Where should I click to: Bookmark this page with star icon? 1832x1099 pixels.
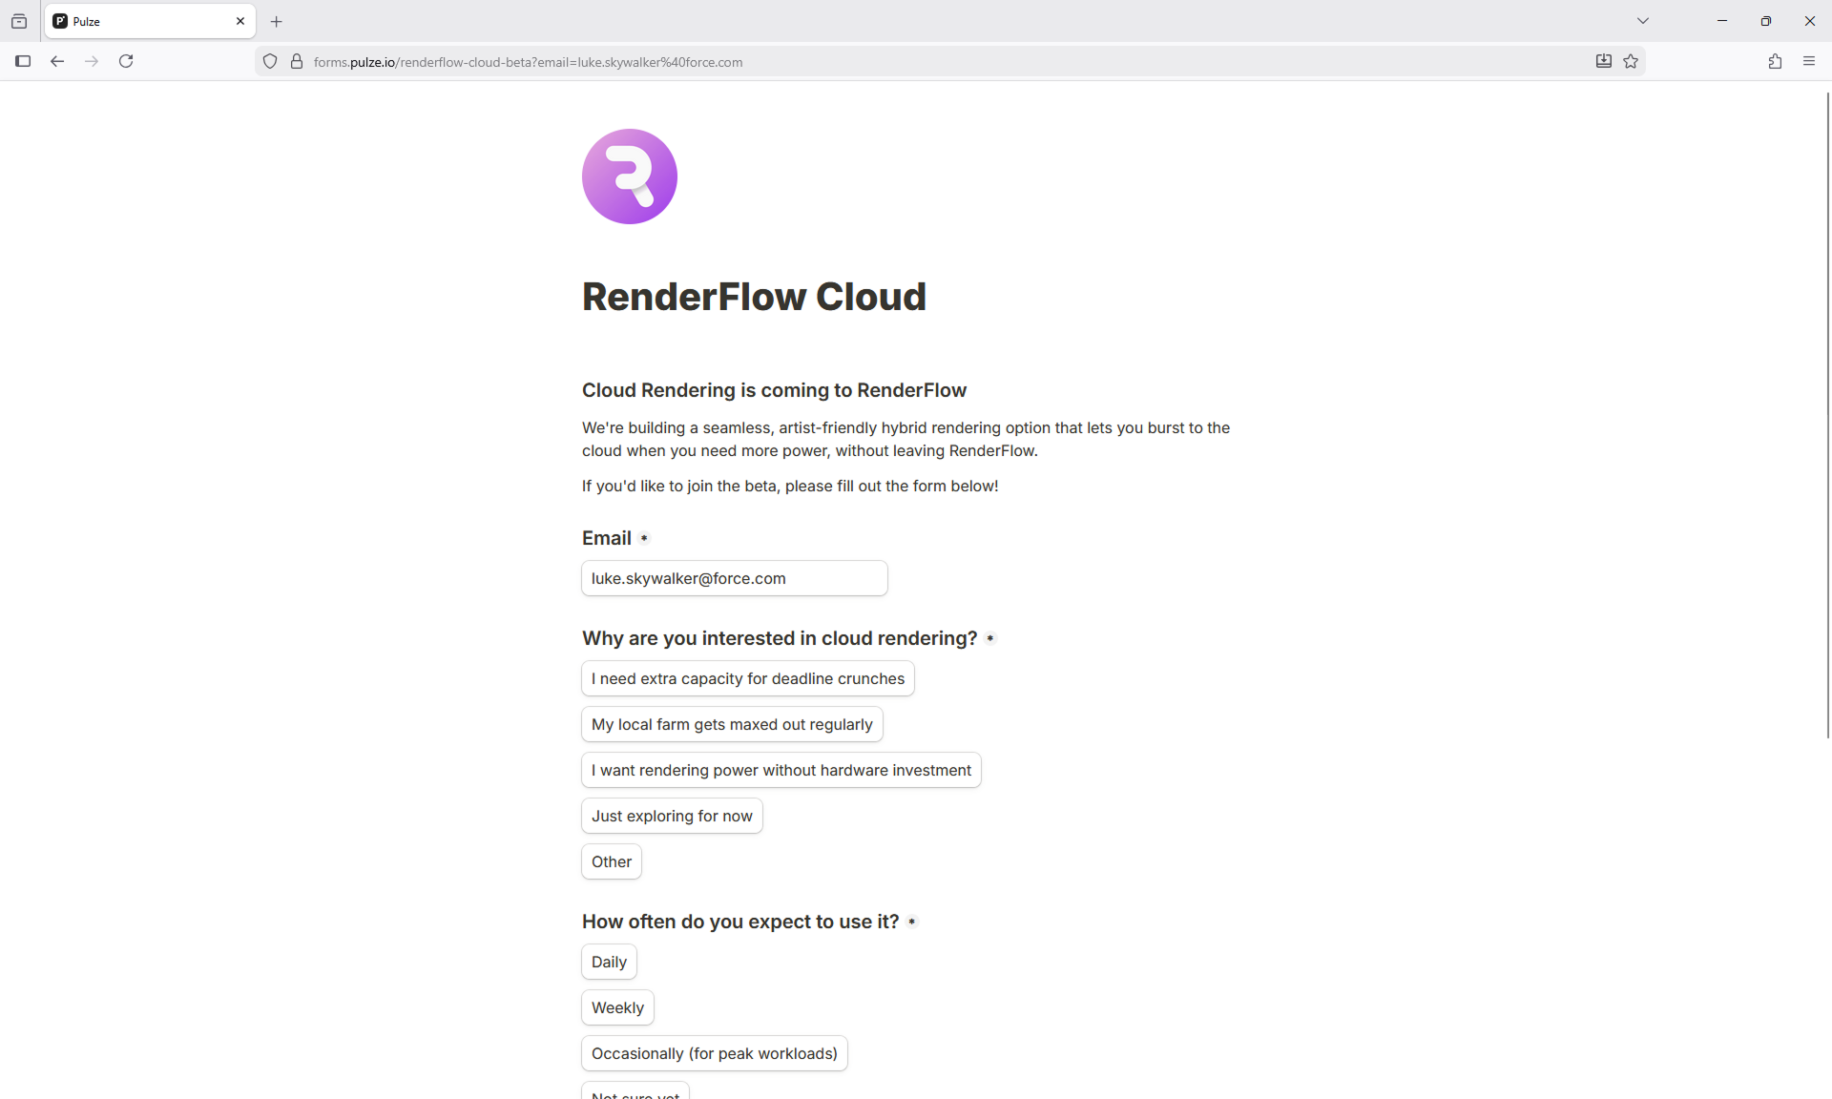1631,61
